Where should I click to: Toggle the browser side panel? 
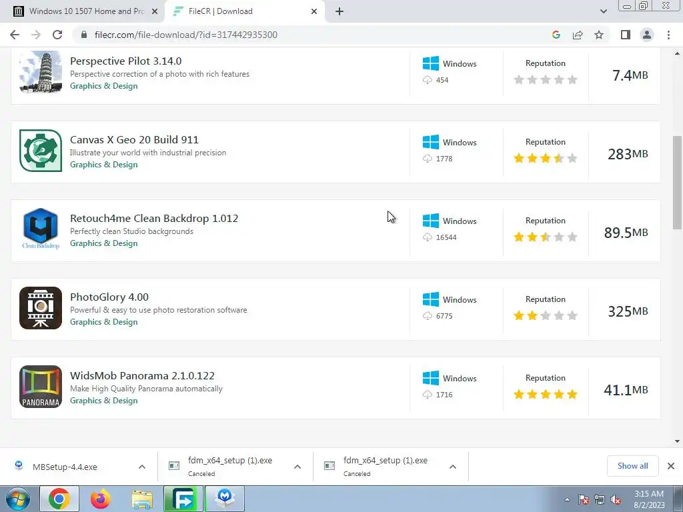click(626, 35)
